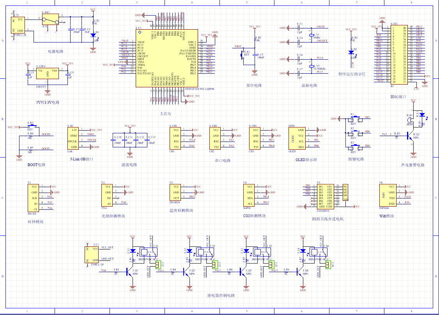The image size is (439, 315).
Task: Select the J_Q1 NPN relay driver transistor
Action: pyautogui.click(x=129, y=272)
